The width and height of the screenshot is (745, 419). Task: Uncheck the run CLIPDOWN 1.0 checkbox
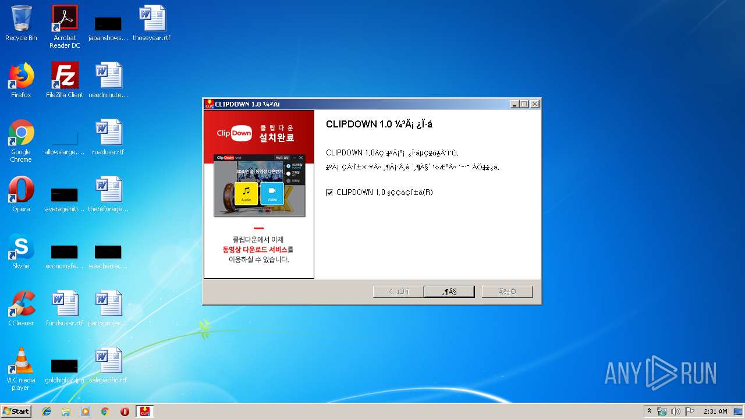329,193
